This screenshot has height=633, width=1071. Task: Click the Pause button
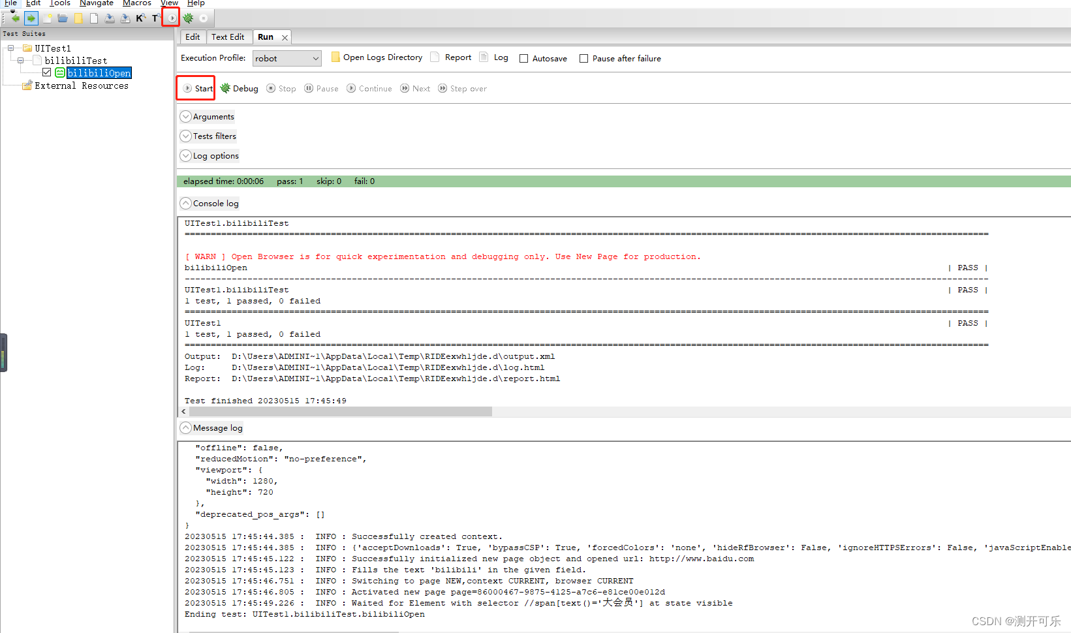click(321, 89)
